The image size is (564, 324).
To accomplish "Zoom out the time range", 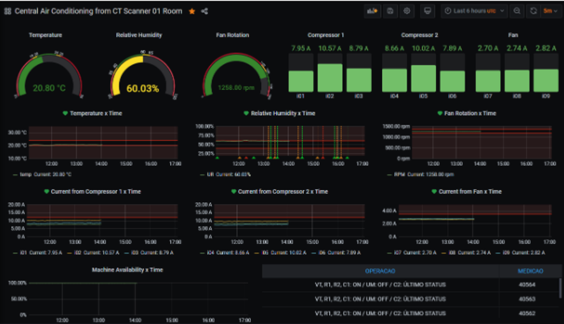I will (517, 11).
